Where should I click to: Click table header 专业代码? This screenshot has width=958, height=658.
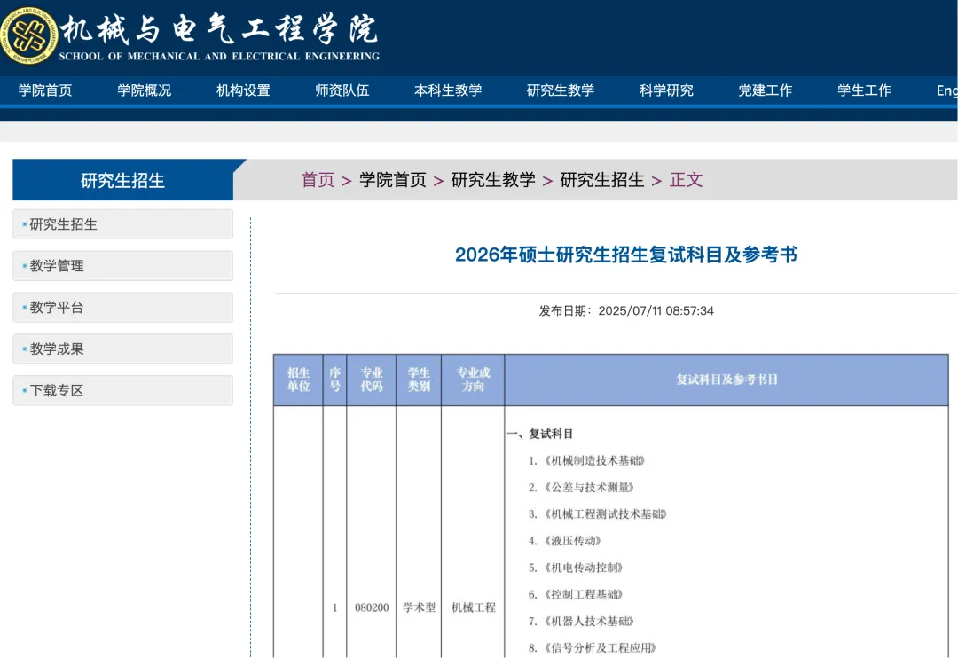[x=372, y=380]
